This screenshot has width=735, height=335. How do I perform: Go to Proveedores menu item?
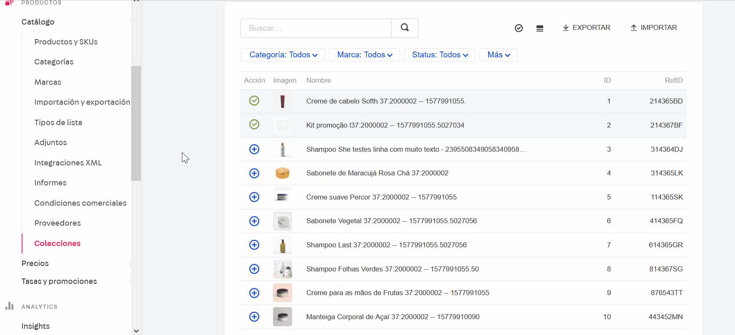click(x=57, y=223)
